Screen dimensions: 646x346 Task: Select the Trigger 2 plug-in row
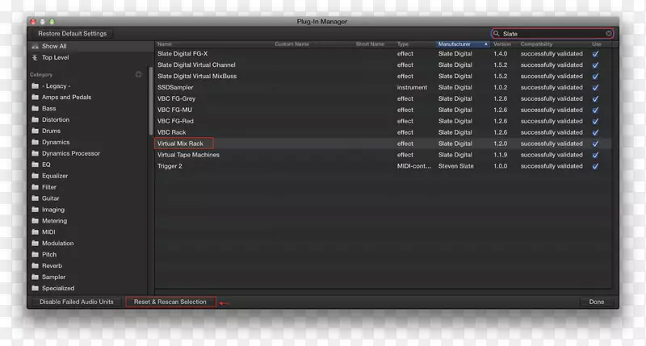pos(383,166)
